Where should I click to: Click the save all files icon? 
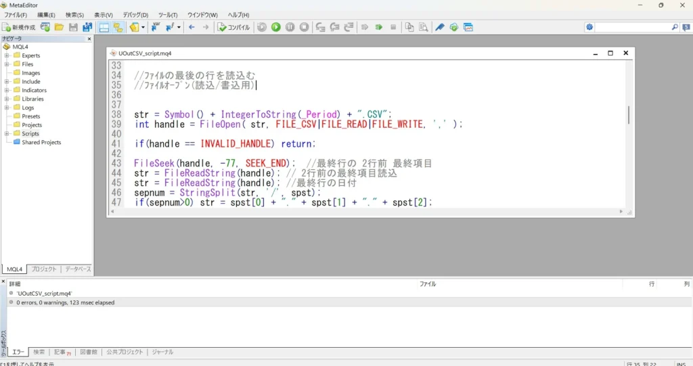(87, 28)
